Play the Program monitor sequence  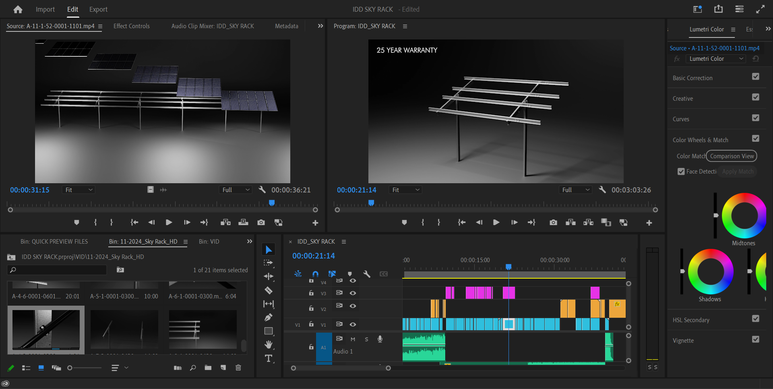(x=496, y=222)
